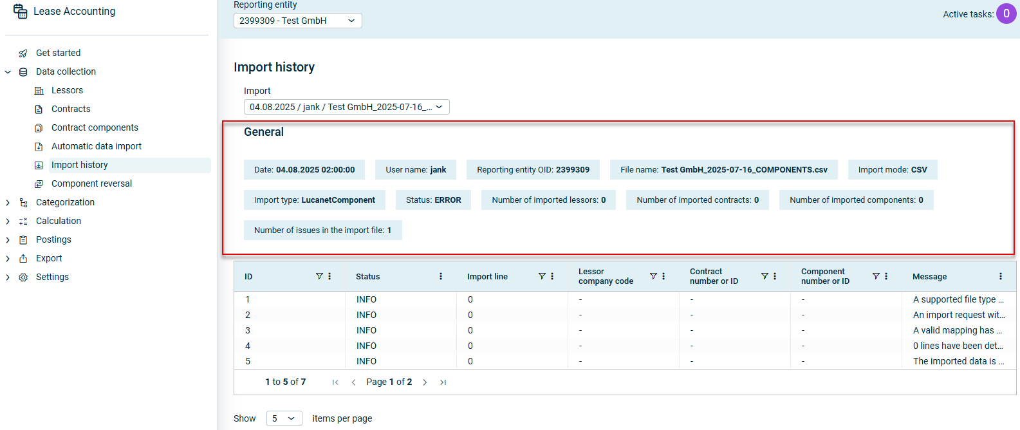Click the icon beside Component reversal
This screenshot has height=430, width=1020.
(39, 184)
